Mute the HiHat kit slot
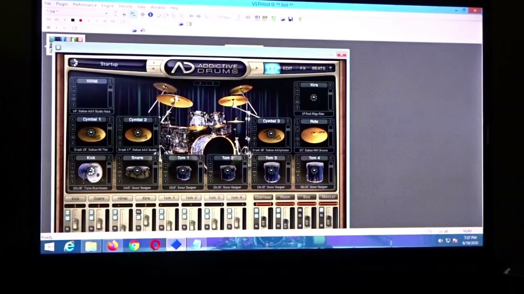The image size is (524, 294). [74, 99]
